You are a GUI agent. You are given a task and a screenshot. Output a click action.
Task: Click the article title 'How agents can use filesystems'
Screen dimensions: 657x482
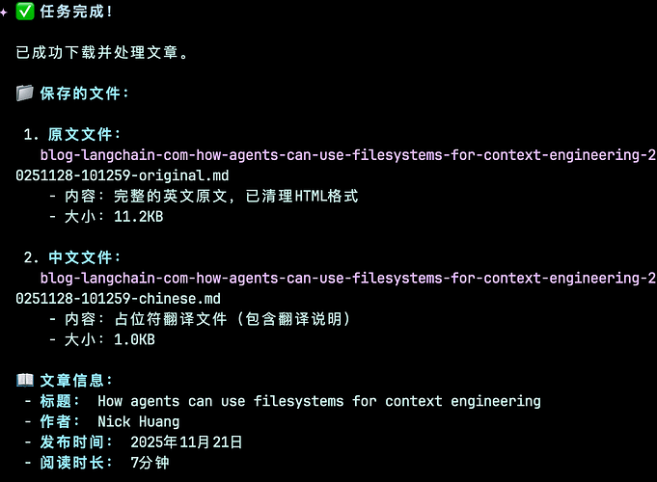point(318,401)
